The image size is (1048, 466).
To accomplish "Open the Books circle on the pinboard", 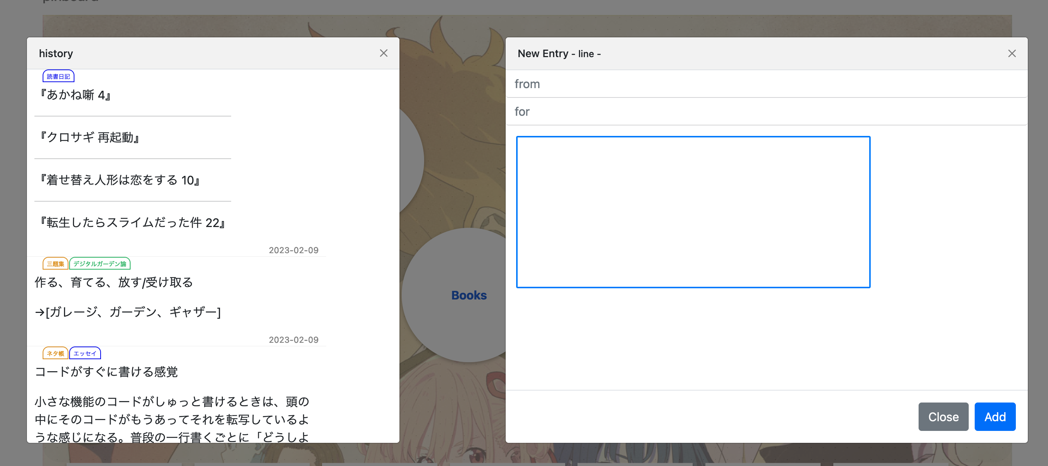I will [469, 295].
